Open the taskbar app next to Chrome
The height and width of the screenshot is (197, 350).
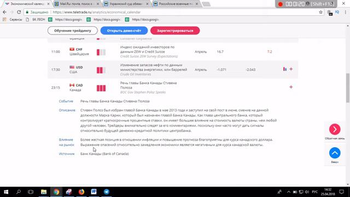click(x=69, y=192)
